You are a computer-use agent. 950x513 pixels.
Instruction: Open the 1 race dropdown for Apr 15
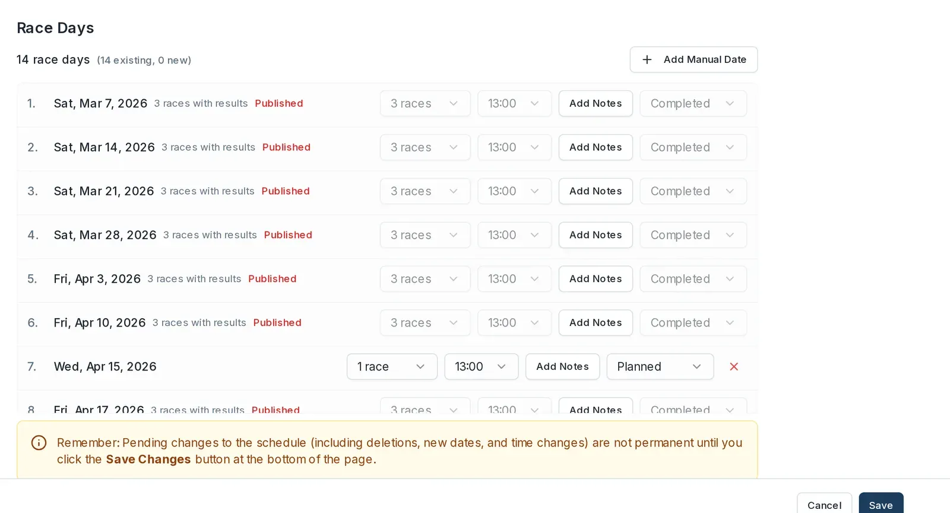tap(392, 367)
